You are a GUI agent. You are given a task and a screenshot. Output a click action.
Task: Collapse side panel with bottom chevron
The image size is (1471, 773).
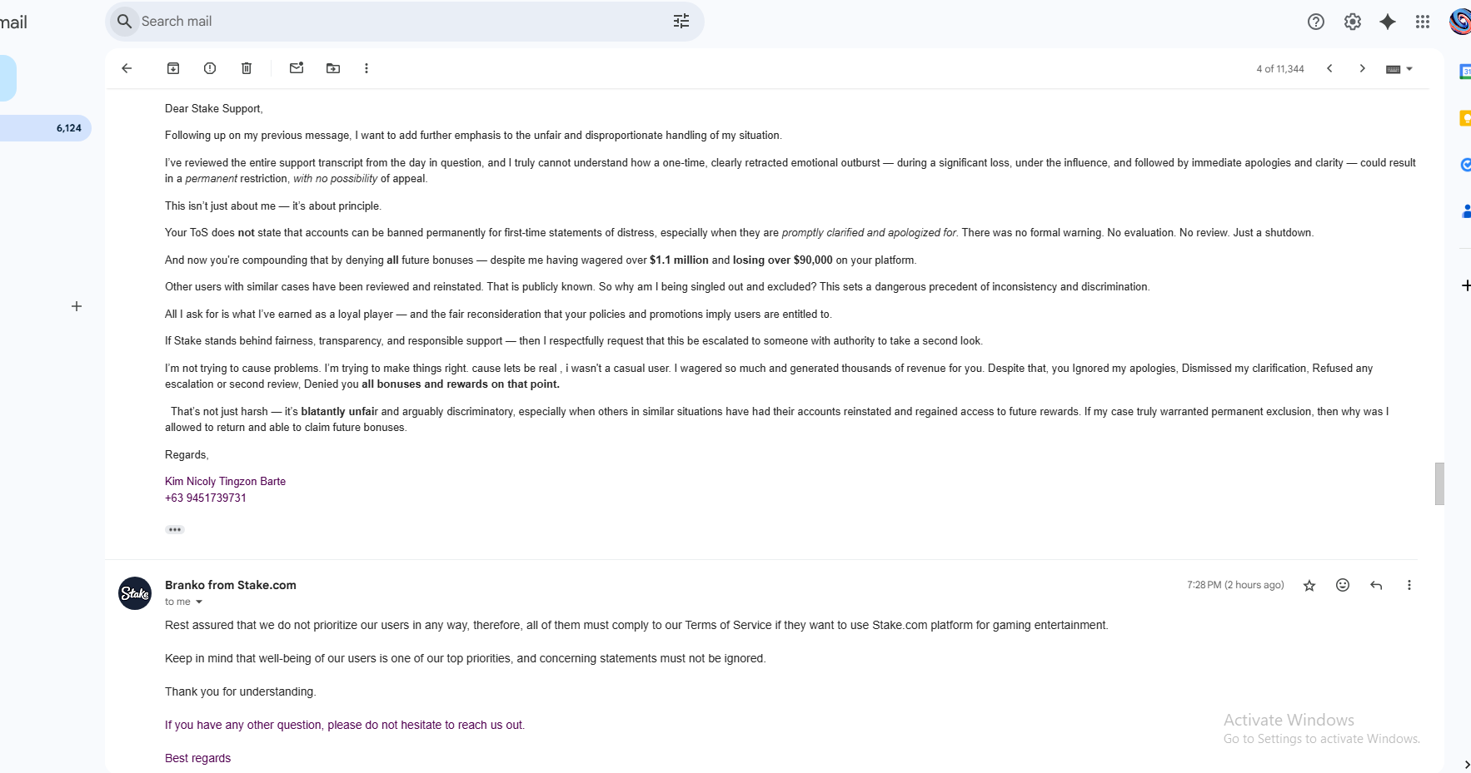pos(1467,765)
